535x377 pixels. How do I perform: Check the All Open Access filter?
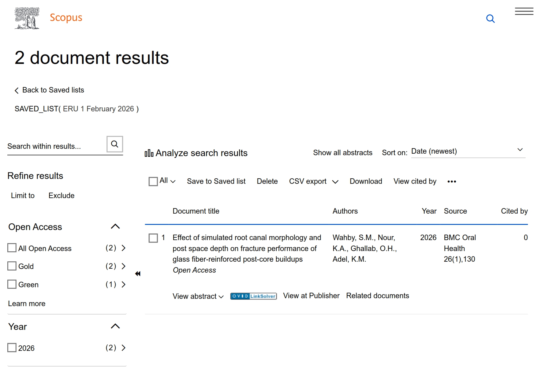(12, 248)
